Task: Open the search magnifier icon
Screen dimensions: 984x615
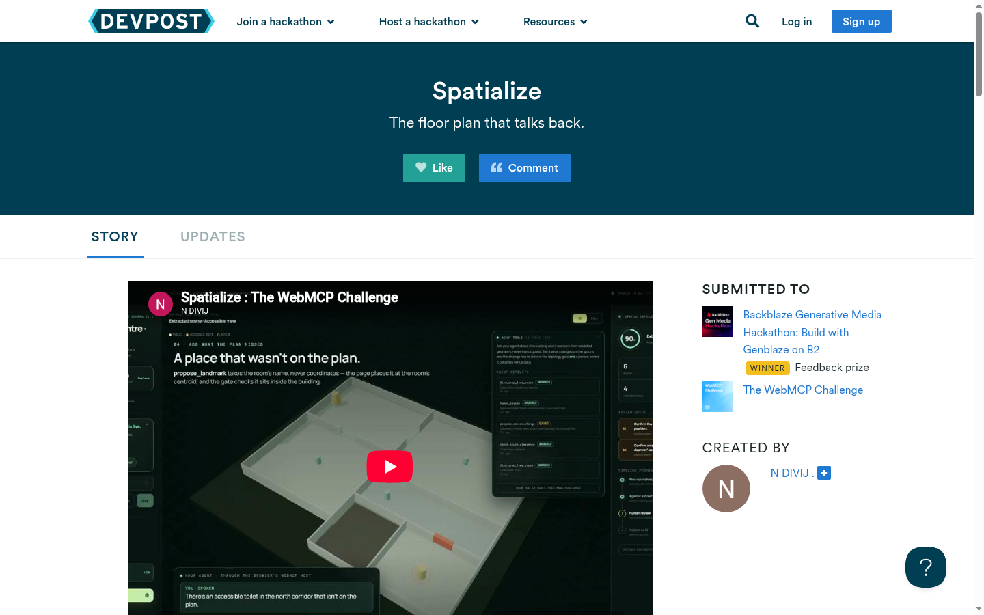Action: pyautogui.click(x=752, y=21)
